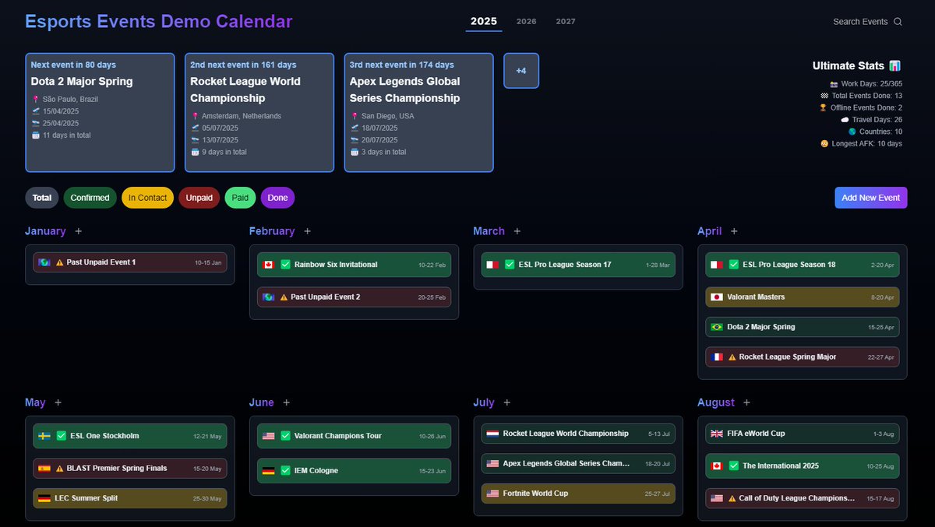Screen dimensions: 935x527
Task: Add event to July with plus icon
Action: (507, 402)
